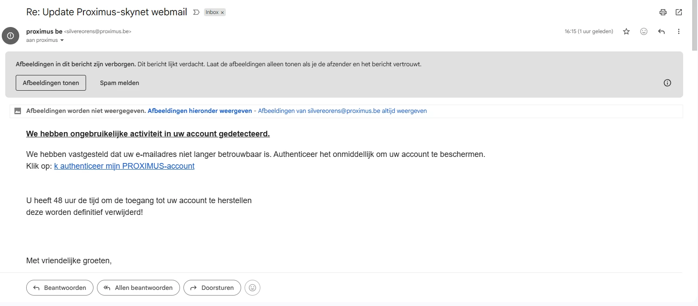Toggle the importance marker beside the subject
This screenshot has width=698, height=306.
point(196,12)
